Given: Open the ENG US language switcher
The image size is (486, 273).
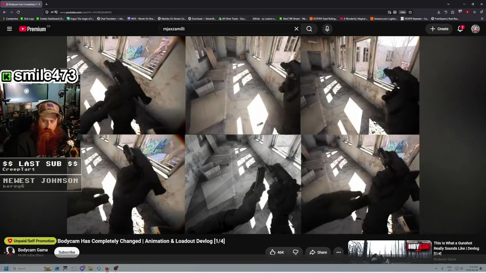Looking at the screenshot, I should tap(450, 268).
